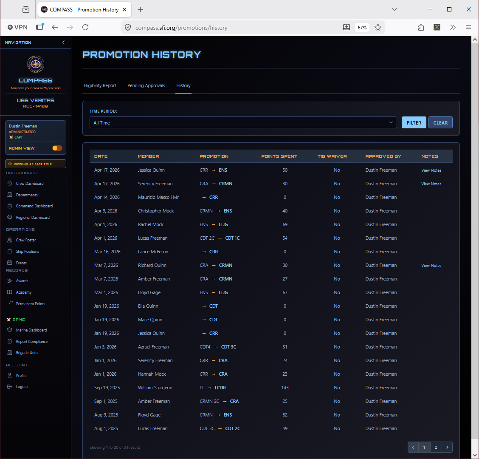Click the FILTER button

414,123
